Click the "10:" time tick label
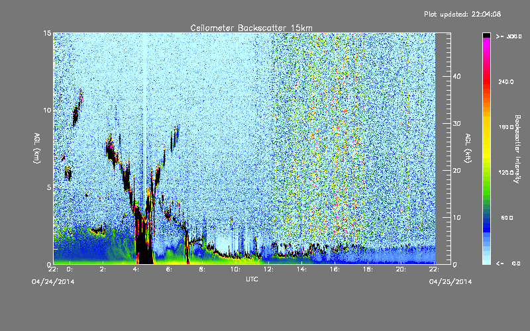 [235, 269]
